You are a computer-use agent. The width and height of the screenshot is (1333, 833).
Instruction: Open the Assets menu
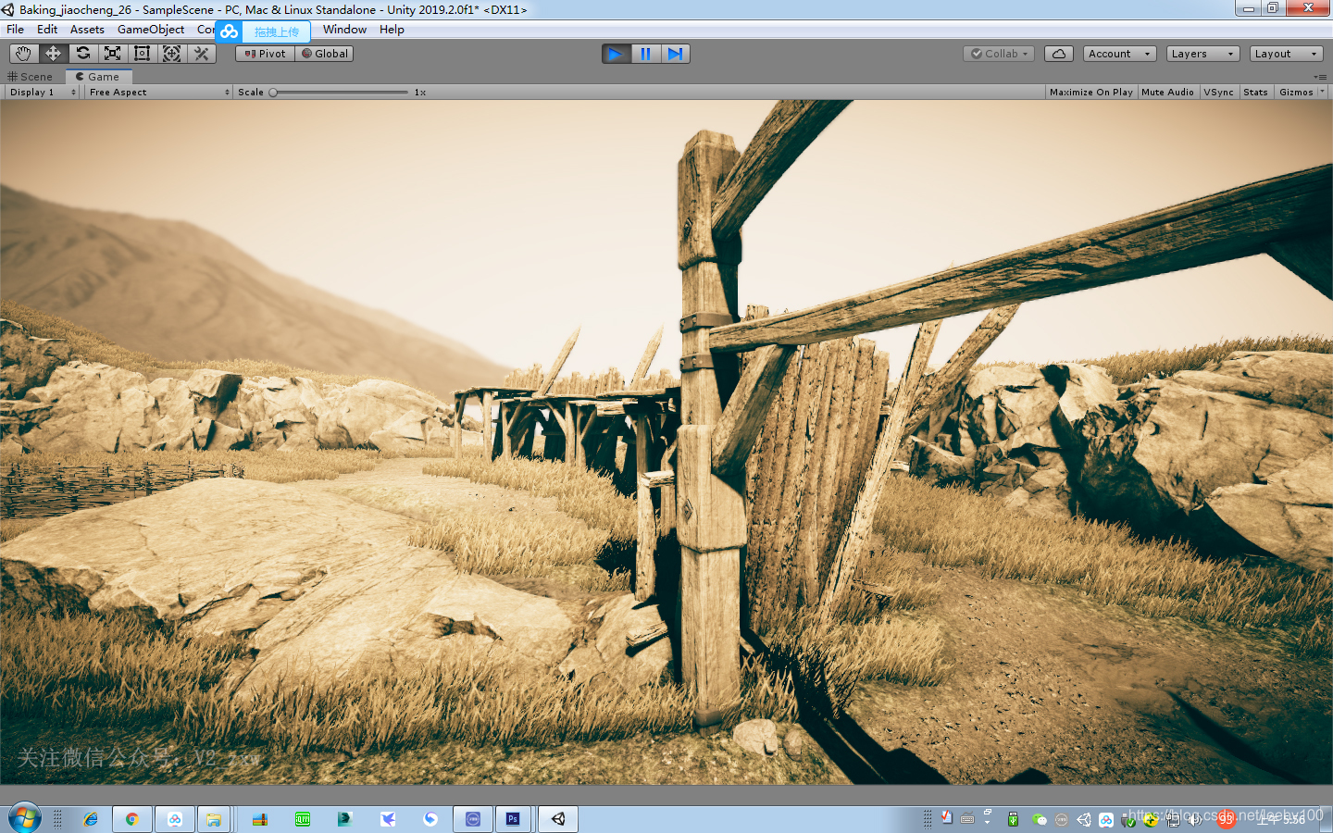(87, 30)
